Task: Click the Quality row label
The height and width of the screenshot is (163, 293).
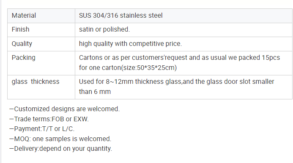Action: [22, 44]
